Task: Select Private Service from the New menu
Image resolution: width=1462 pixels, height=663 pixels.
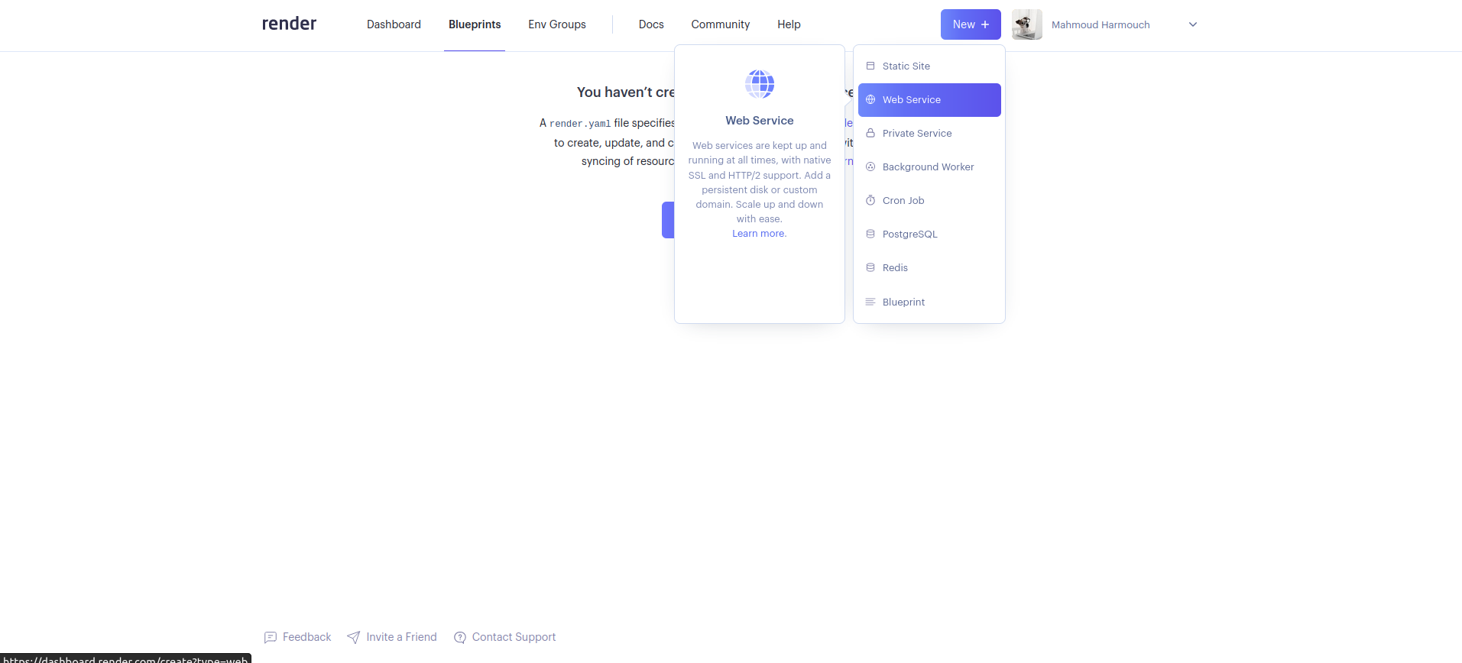Action: coord(929,134)
